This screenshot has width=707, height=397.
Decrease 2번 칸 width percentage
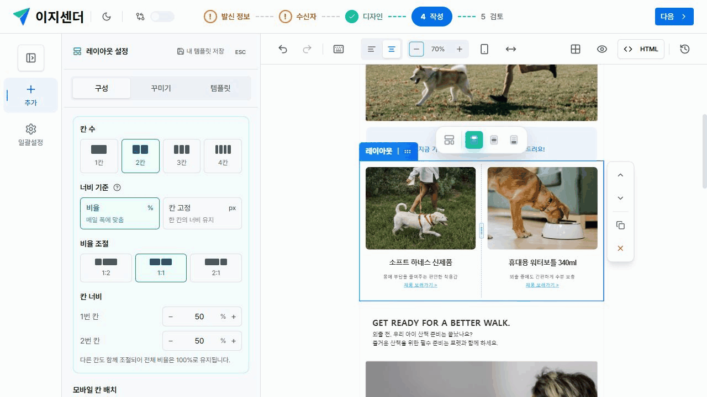(x=171, y=341)
